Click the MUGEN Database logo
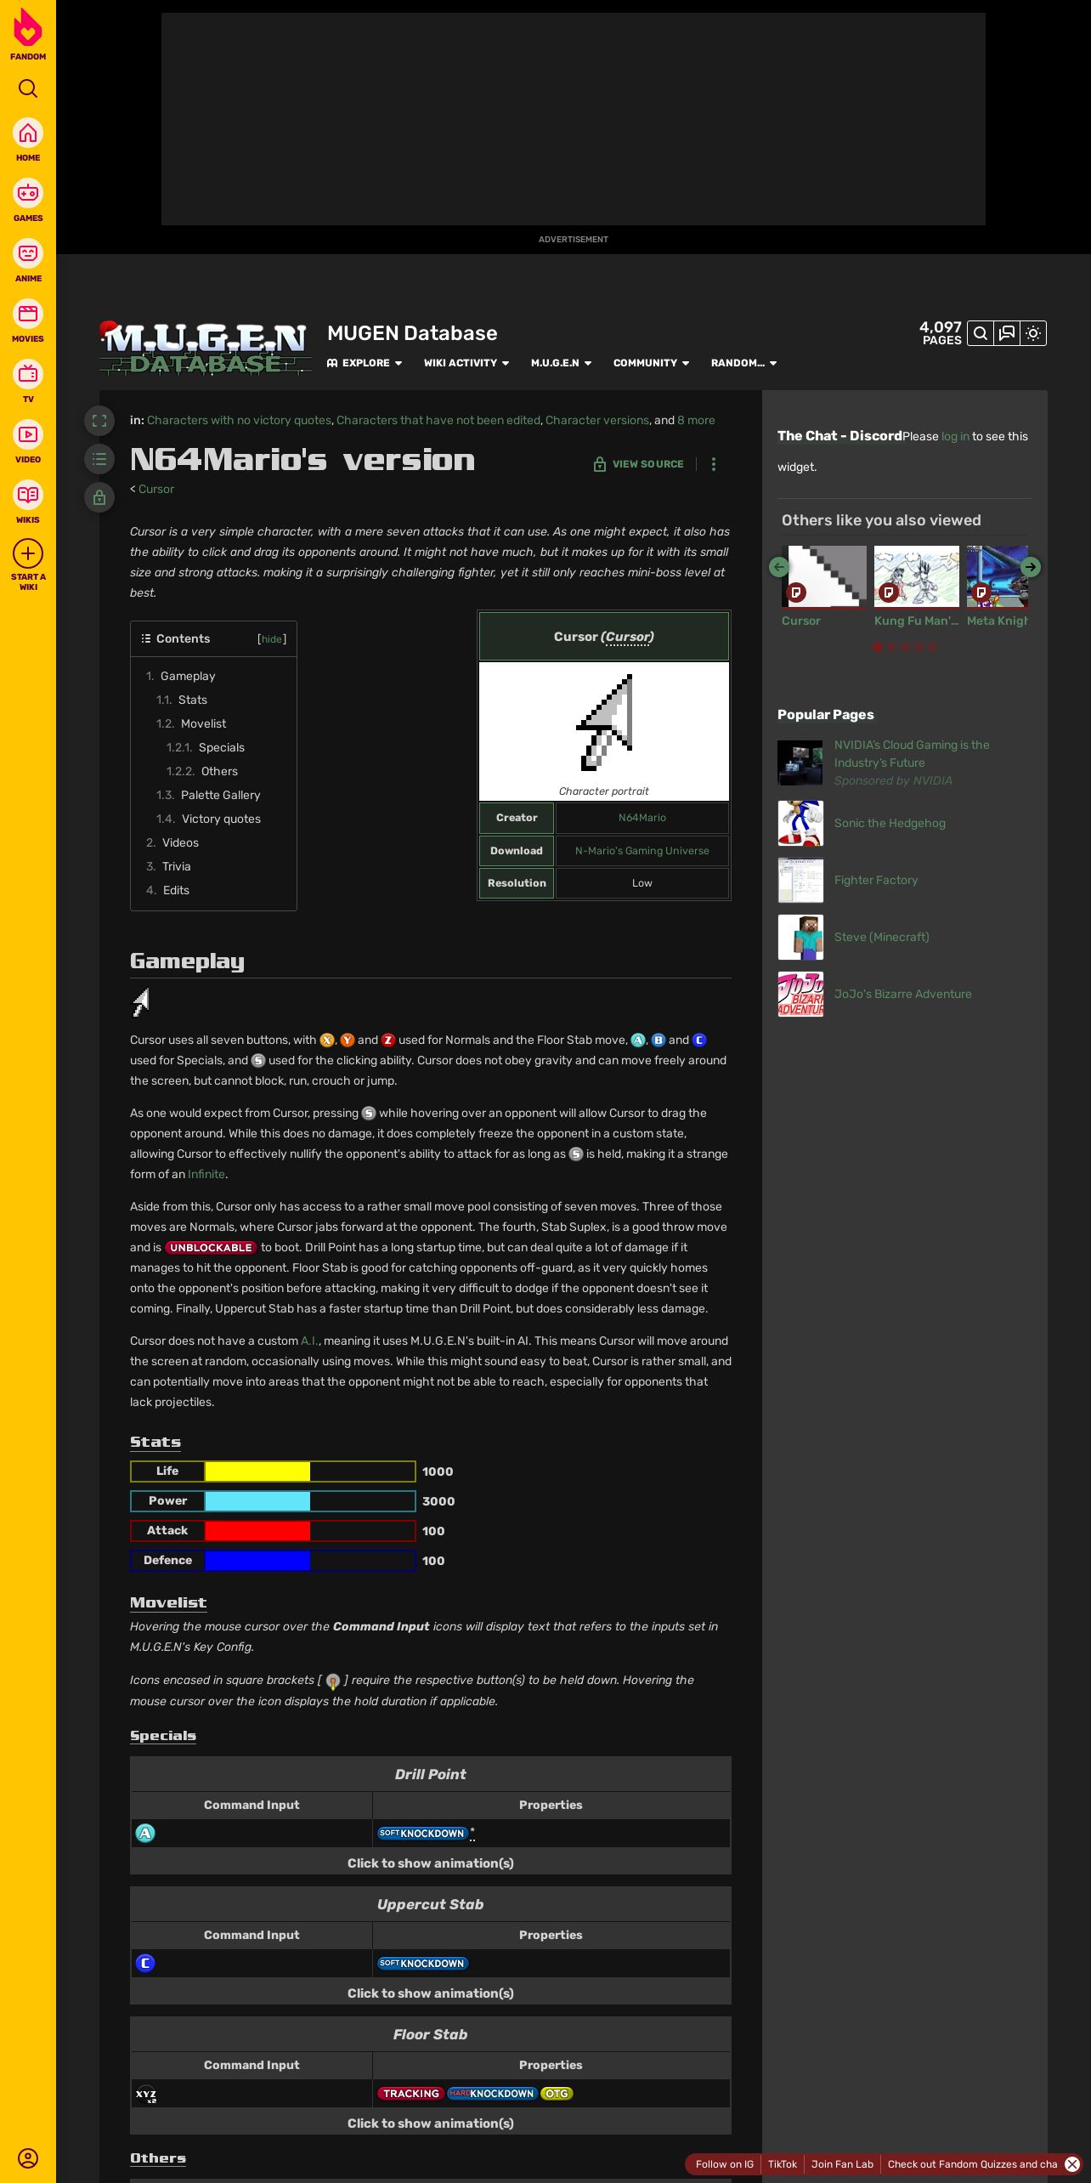 coord(205,349)
